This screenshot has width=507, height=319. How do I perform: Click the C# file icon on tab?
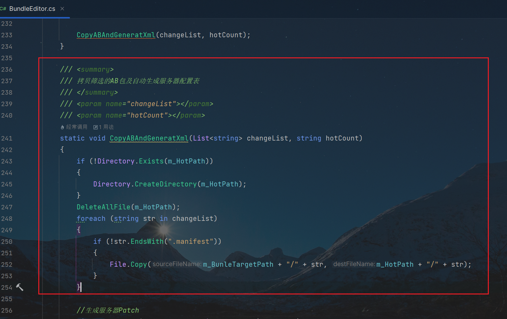pos(3,9)
